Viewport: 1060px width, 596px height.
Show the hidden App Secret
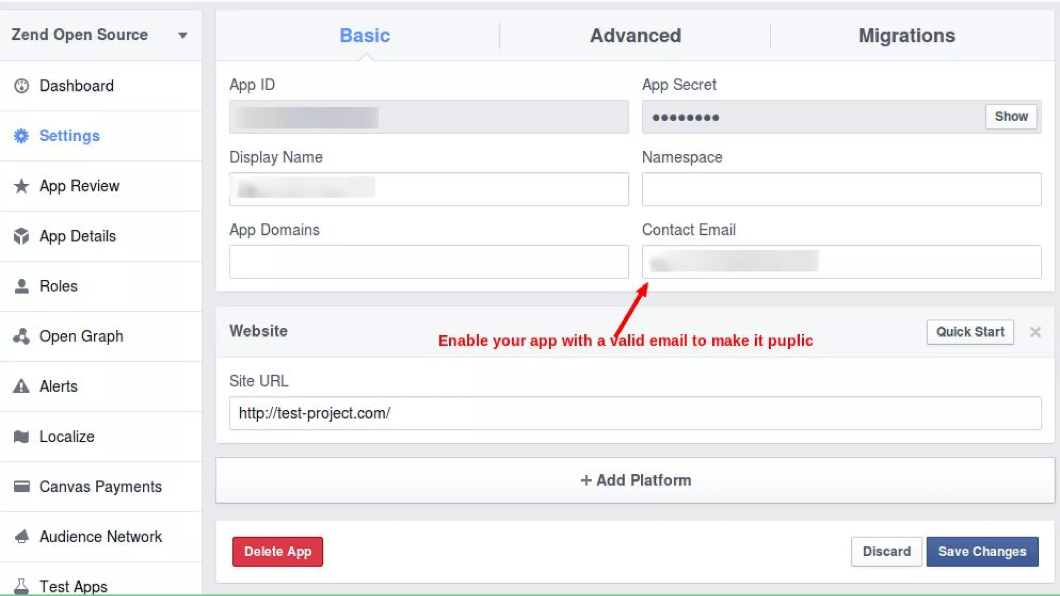click(1010, 116)
